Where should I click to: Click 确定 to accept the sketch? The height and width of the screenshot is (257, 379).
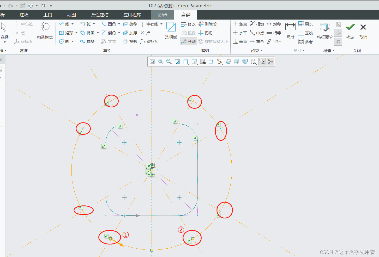350,31
